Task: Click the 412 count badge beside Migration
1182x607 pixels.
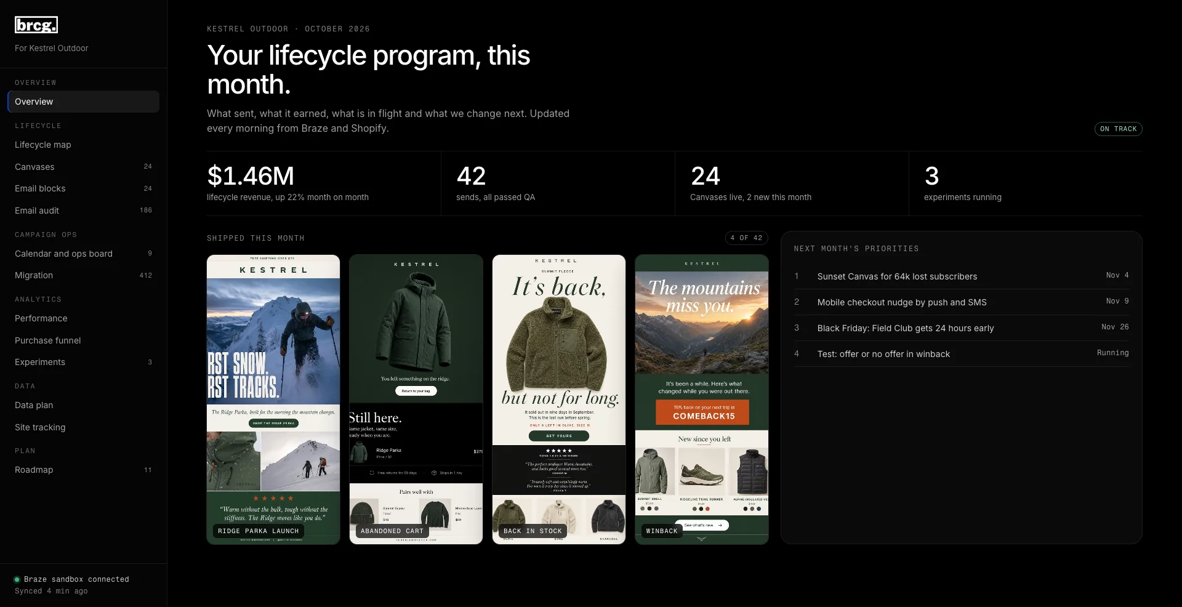Action: (x=146, y=275)
